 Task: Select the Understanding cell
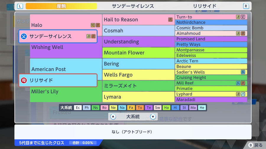[x=138, y=42]
